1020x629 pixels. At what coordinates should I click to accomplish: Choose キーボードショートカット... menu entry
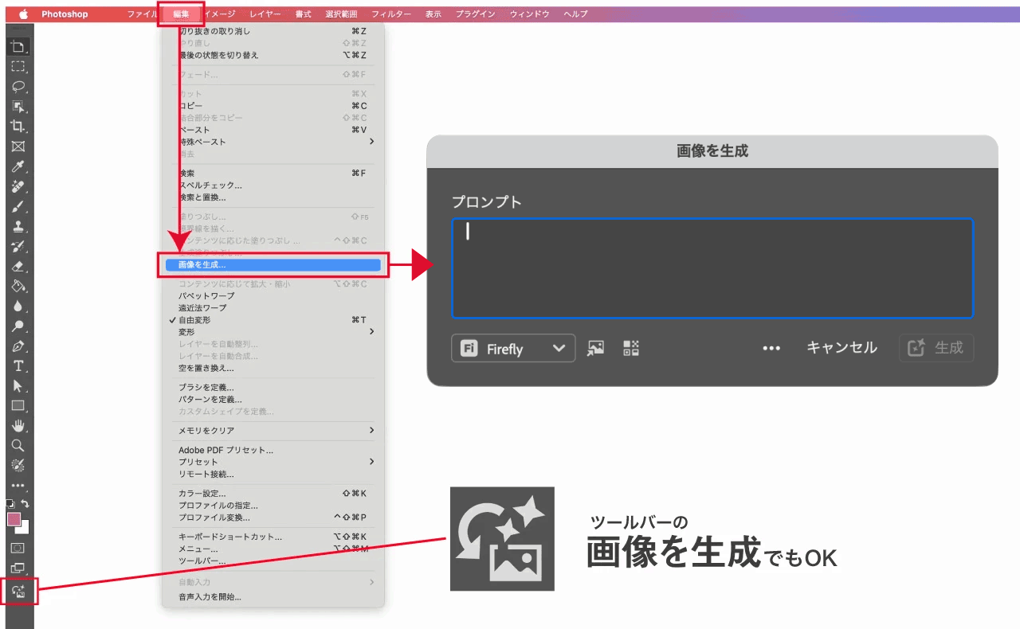point(271,537)
